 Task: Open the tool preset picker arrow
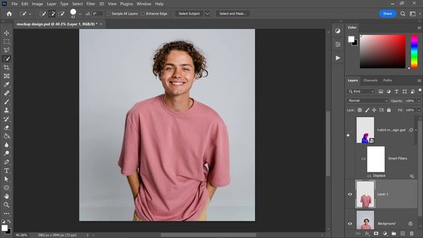30,14
